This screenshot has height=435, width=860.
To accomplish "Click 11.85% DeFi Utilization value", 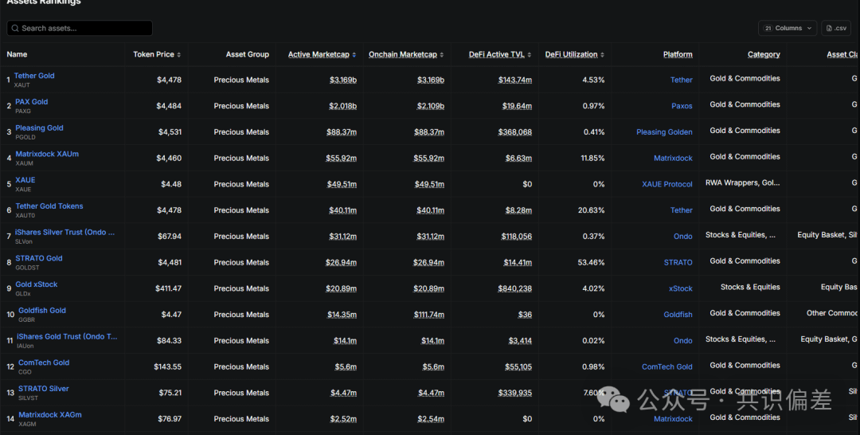I will point(593,158).
